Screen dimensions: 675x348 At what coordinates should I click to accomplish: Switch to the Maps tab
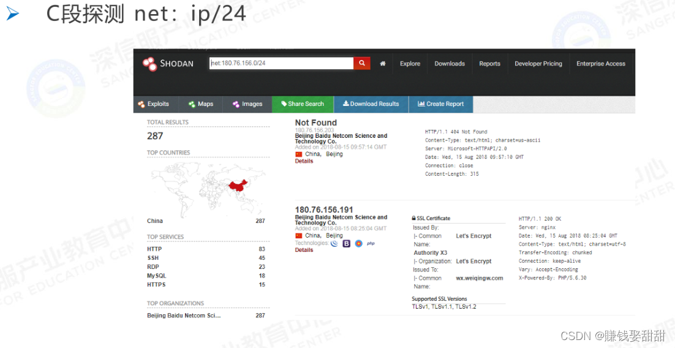point(201,104)
